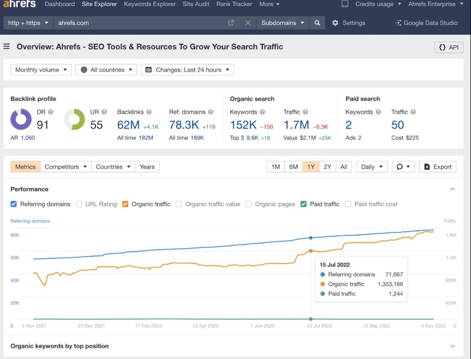This screenshot has width=471, height=359.
Task: Open the 62M backlinks link
Action: point(128,125)
